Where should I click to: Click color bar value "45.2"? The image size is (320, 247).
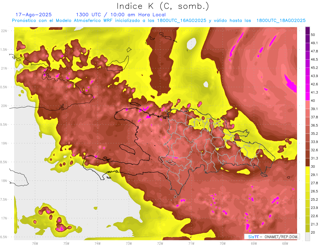click(314, 68)
